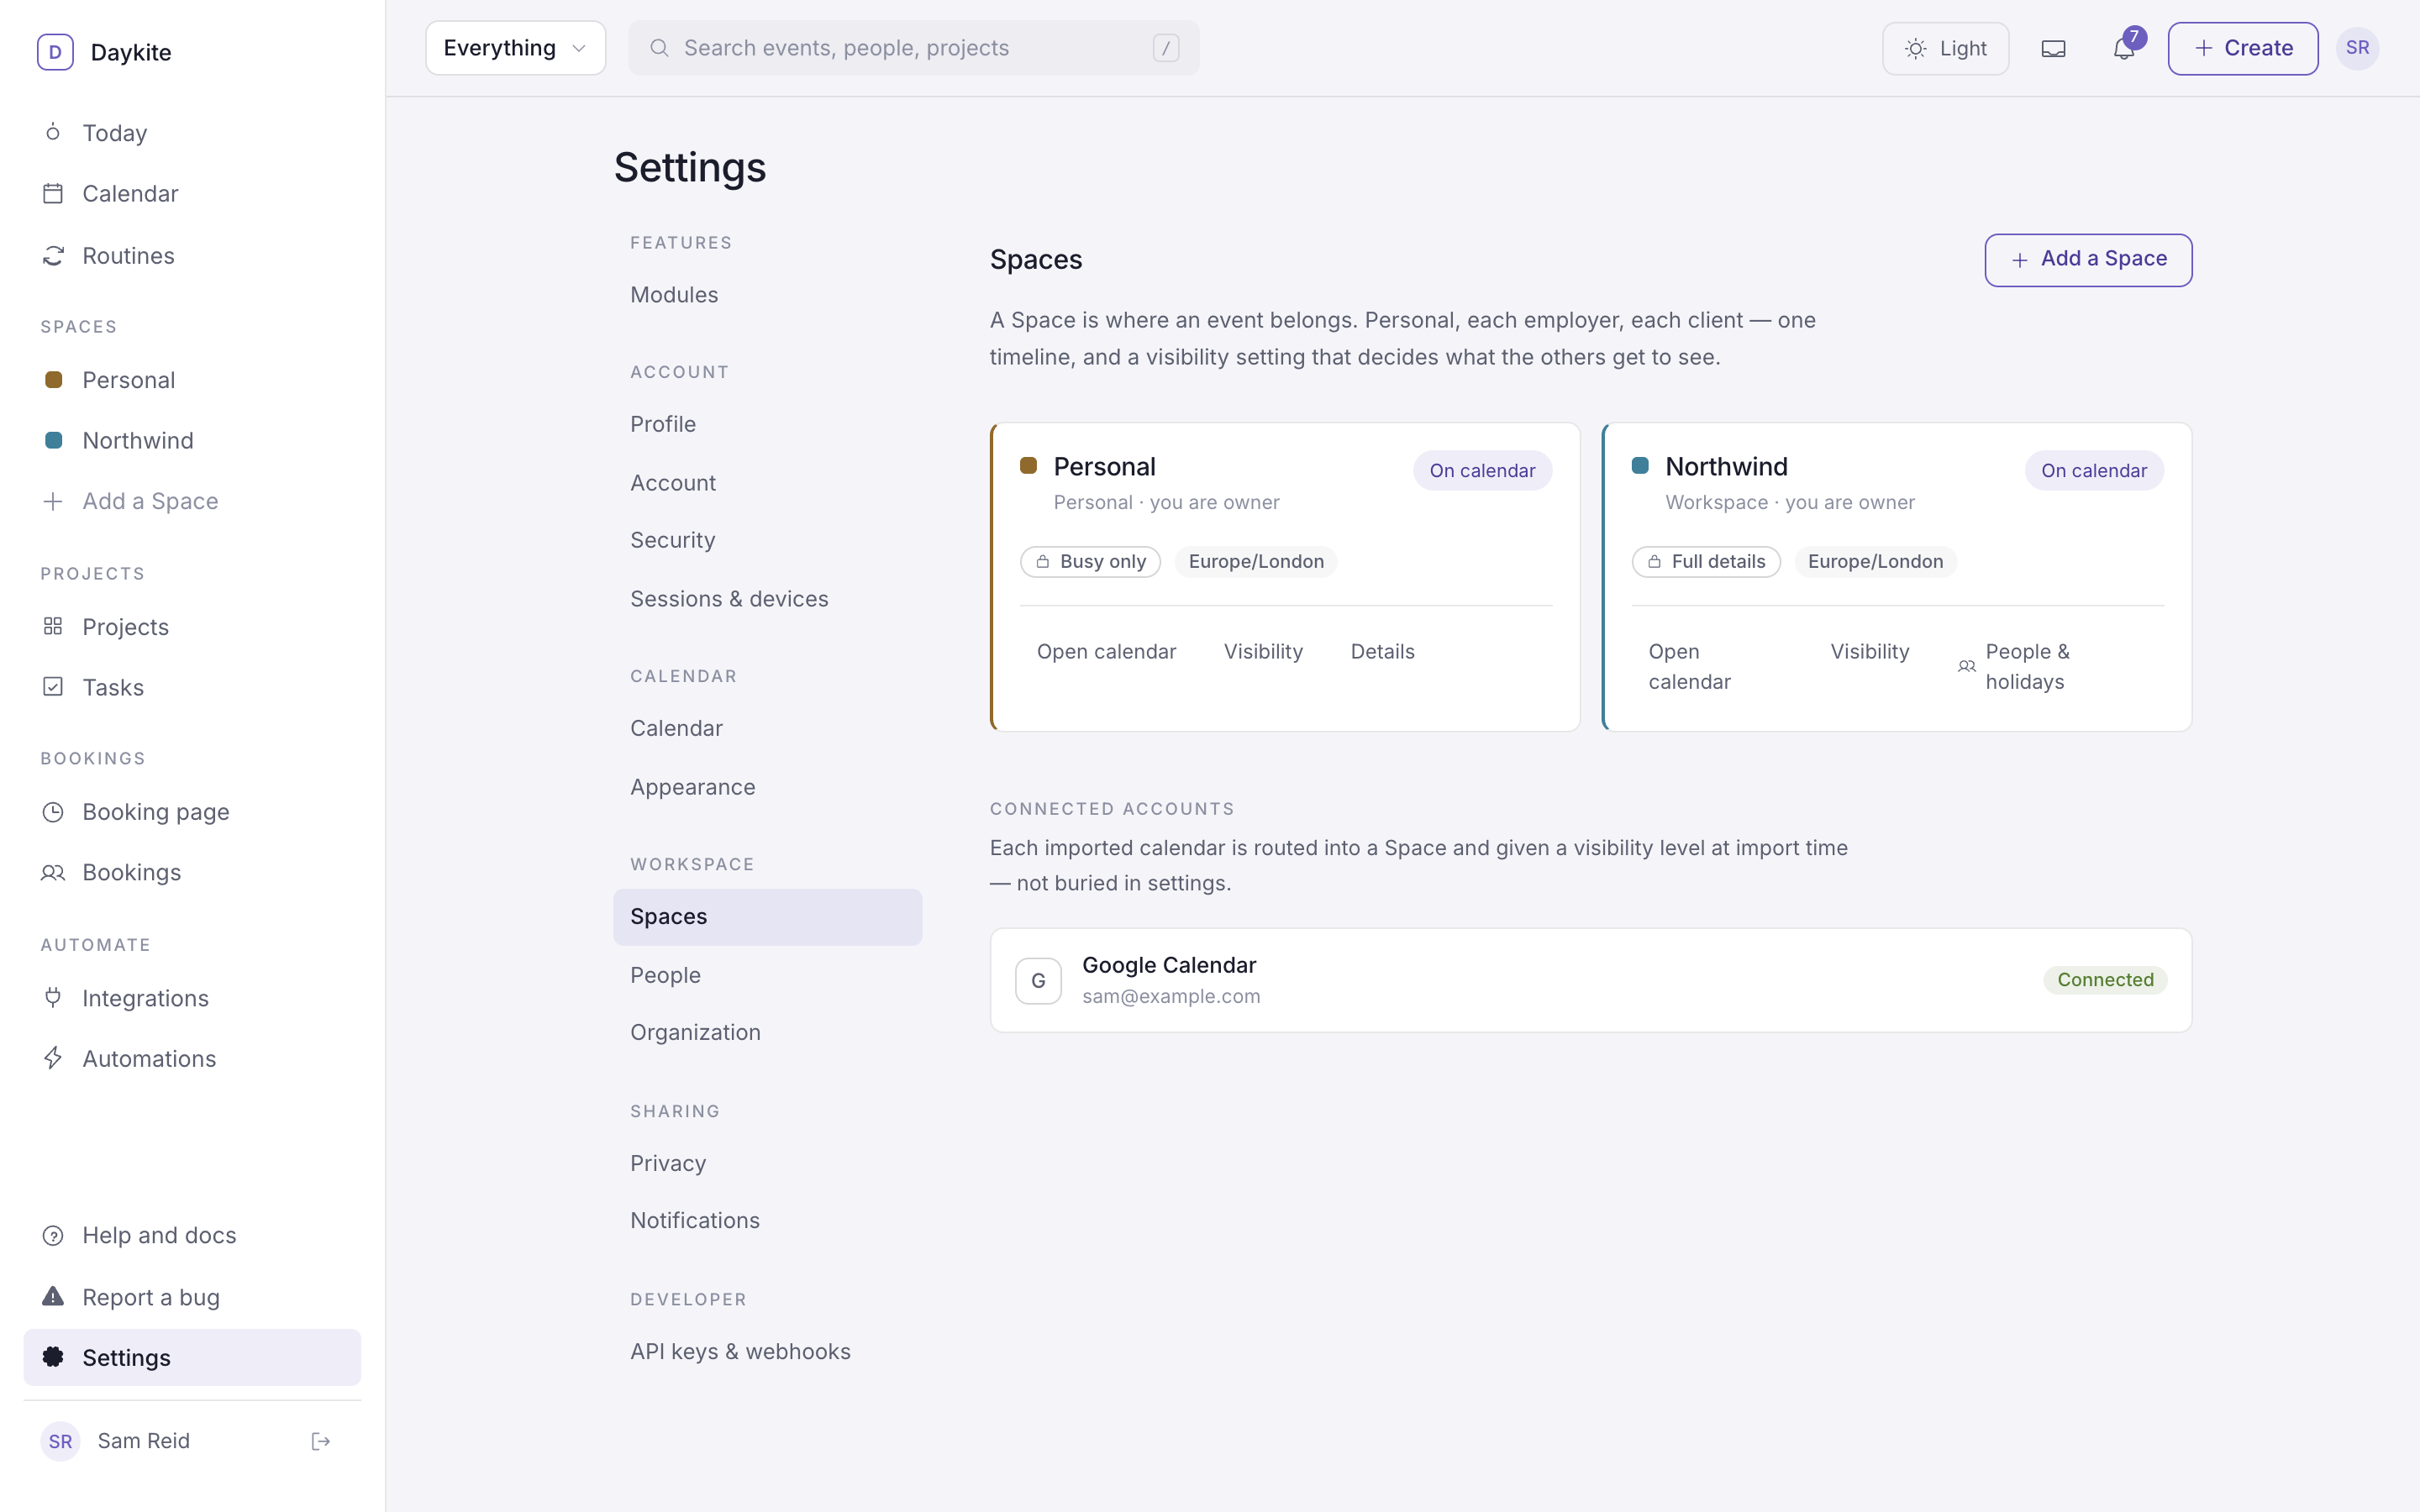Click Visibility on the Northwind card
This screenshot has height=1512, width=2420.
tap(1869, 652)
